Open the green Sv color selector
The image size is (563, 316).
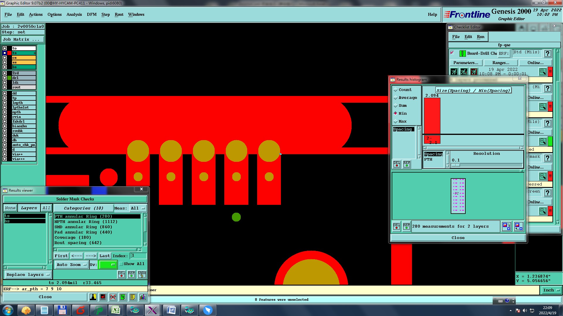108,265
